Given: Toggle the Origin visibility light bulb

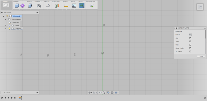Looking at the screenshot, I should pos(9,26).
